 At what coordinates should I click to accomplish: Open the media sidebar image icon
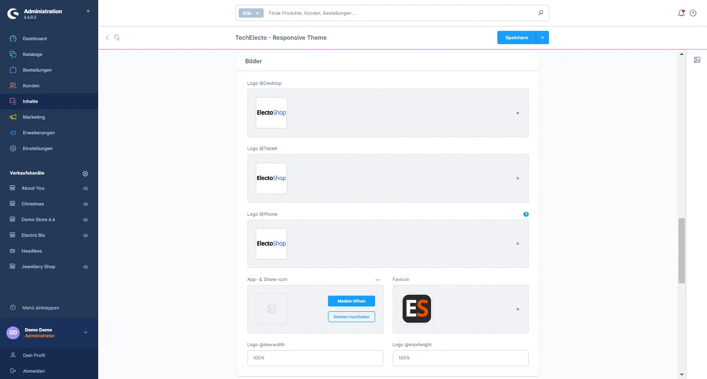point(697,60)
